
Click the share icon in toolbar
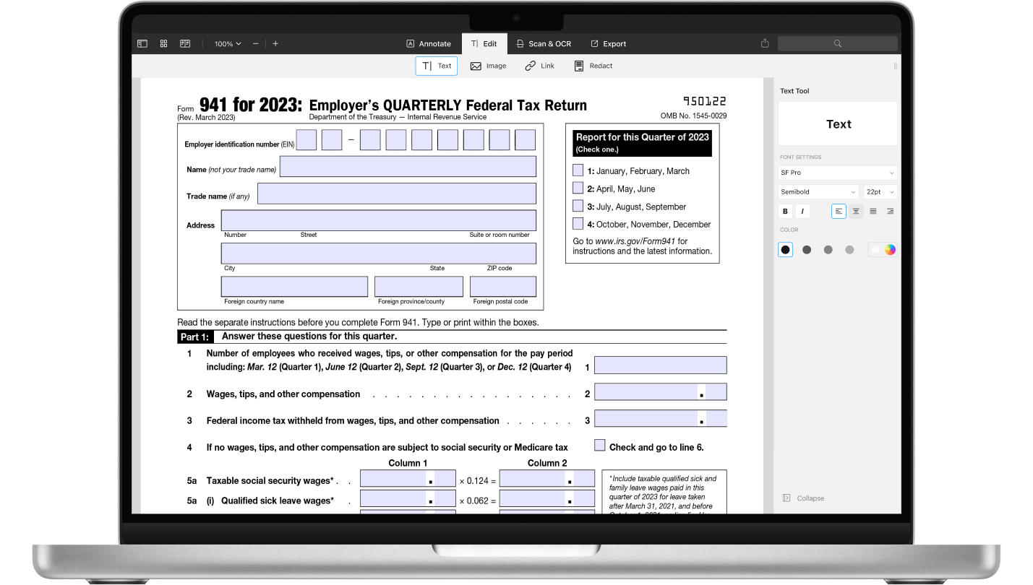coord(765,44)
